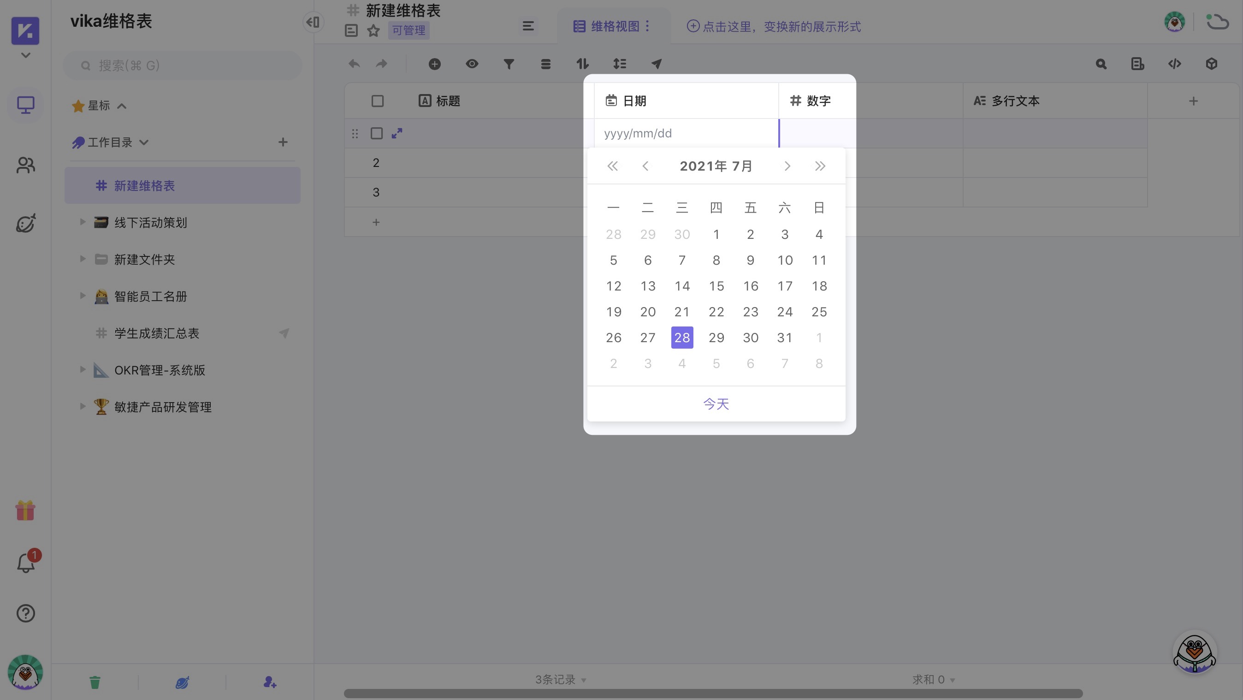This screenshot has width=1243, height=700.
Task: Collapse the 工作目录 section chevron
Action: pyautogui.click(x=144, y=142)
